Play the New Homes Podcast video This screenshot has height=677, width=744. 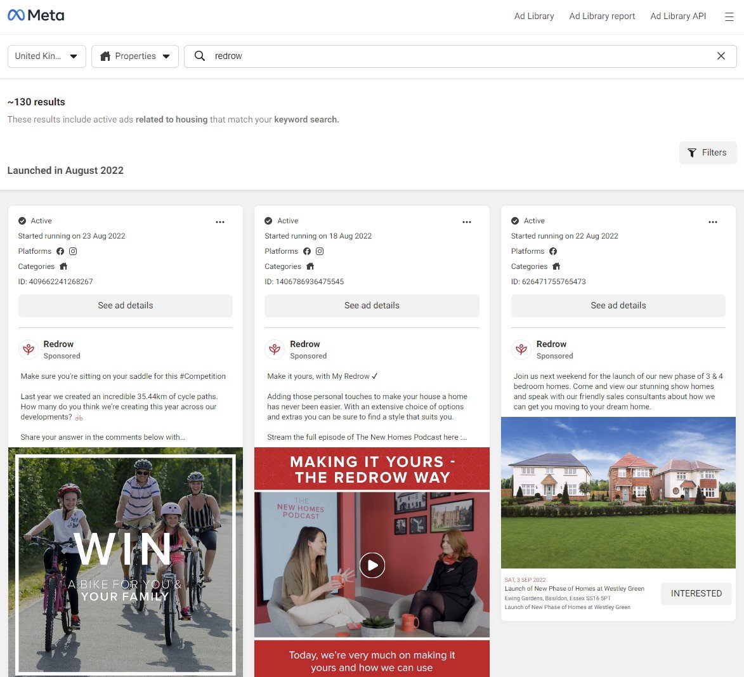click(372, 565)
